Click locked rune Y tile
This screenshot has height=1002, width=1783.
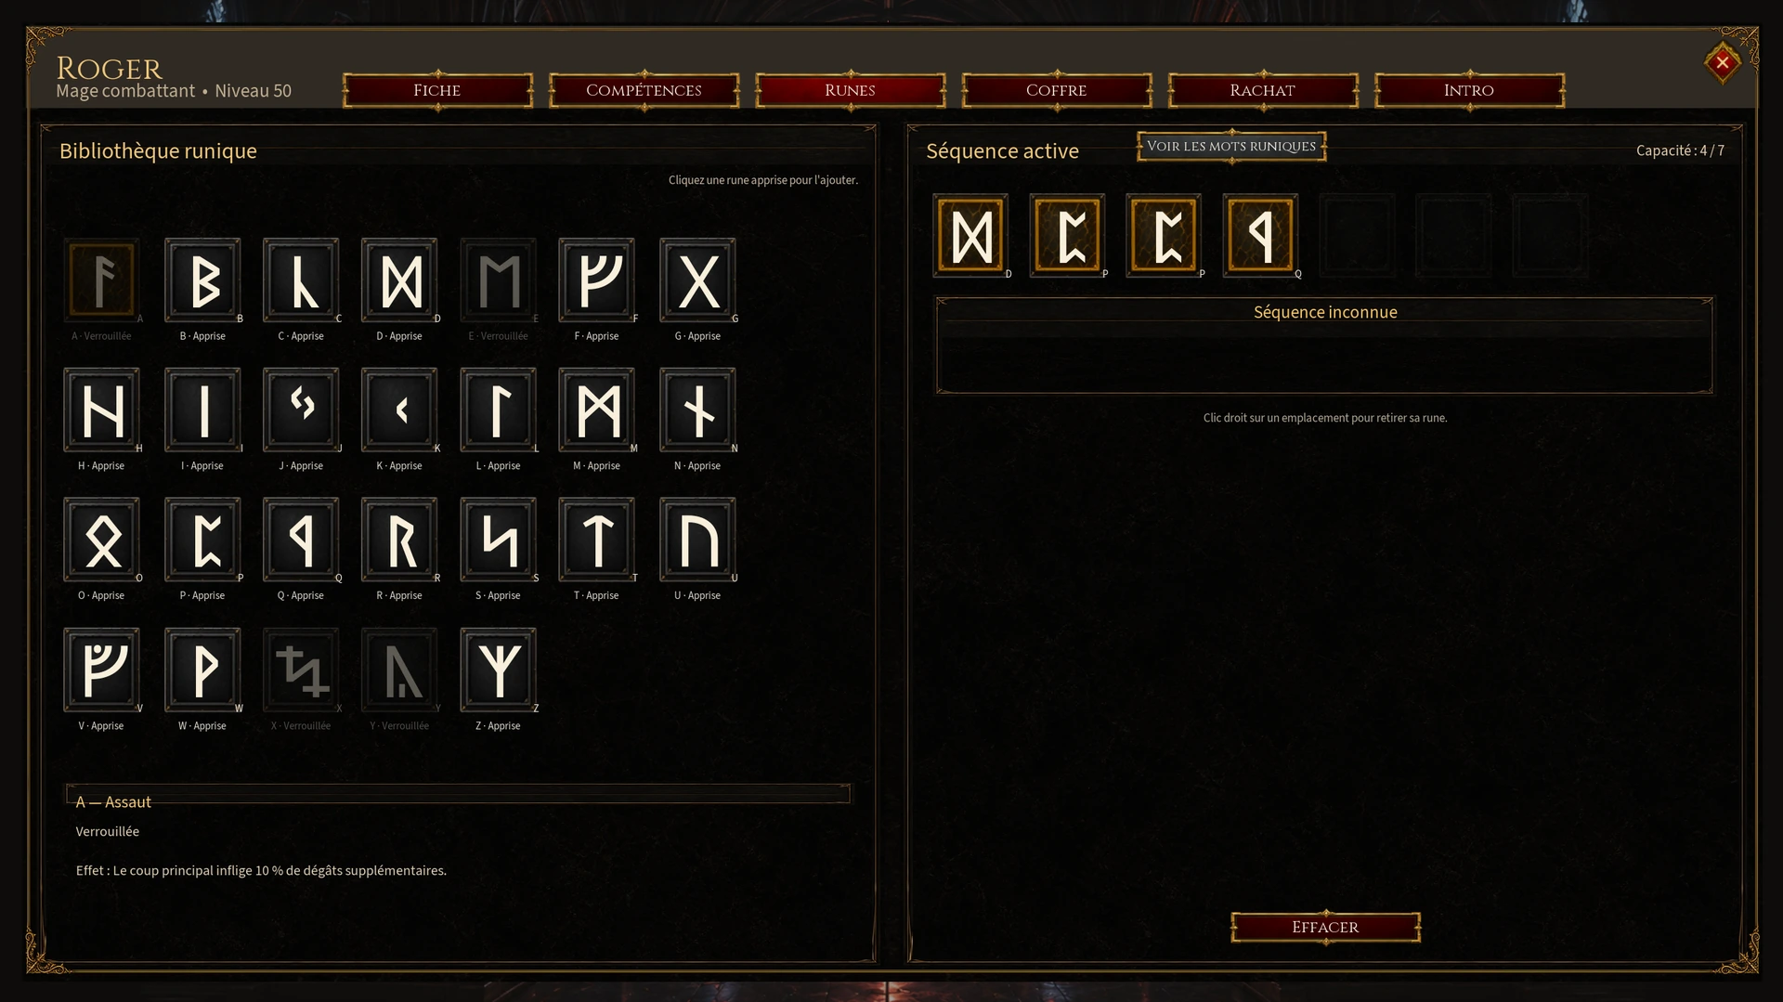tap(399, 670)
